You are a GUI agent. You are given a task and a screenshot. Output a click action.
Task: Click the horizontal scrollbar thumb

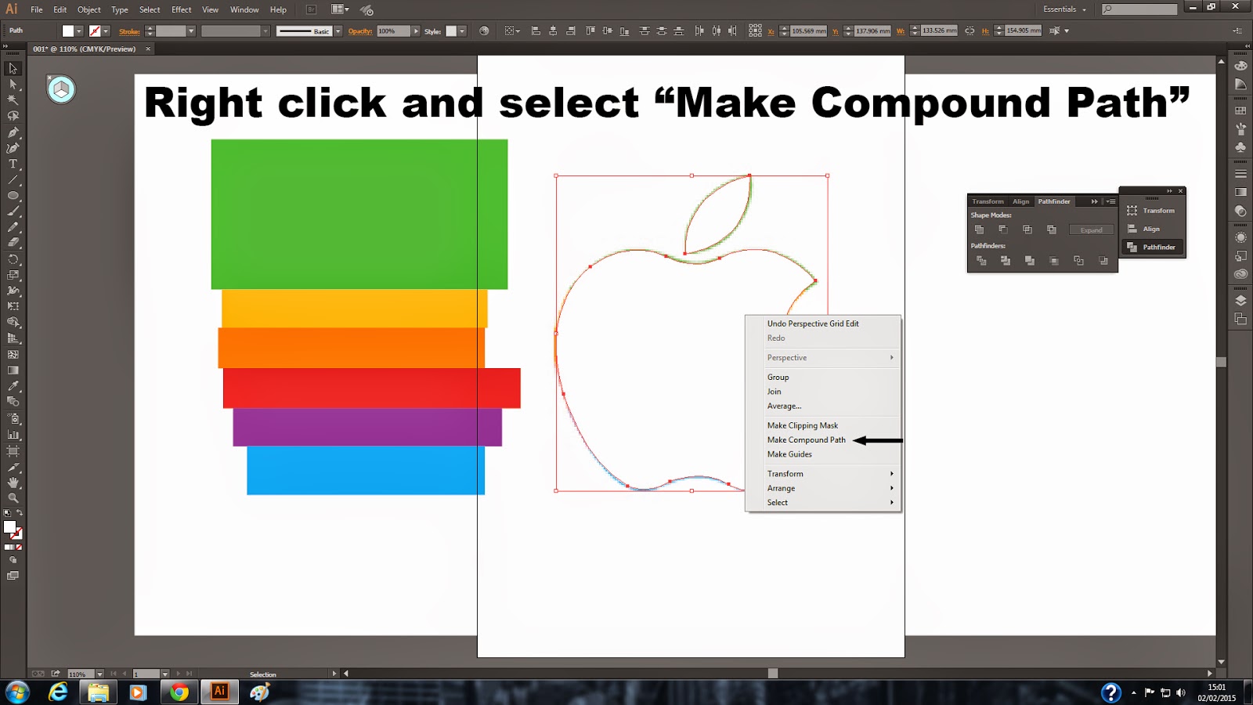point(773,674)
